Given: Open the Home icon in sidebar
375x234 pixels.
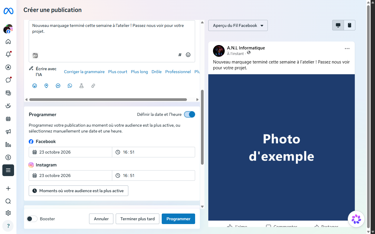Looking at the screenshot, I should pos(8,42).
